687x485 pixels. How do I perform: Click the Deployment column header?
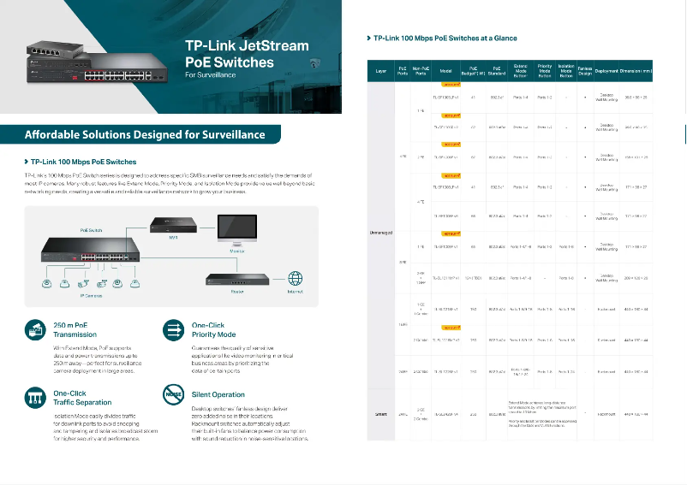(x=606, y=71)
